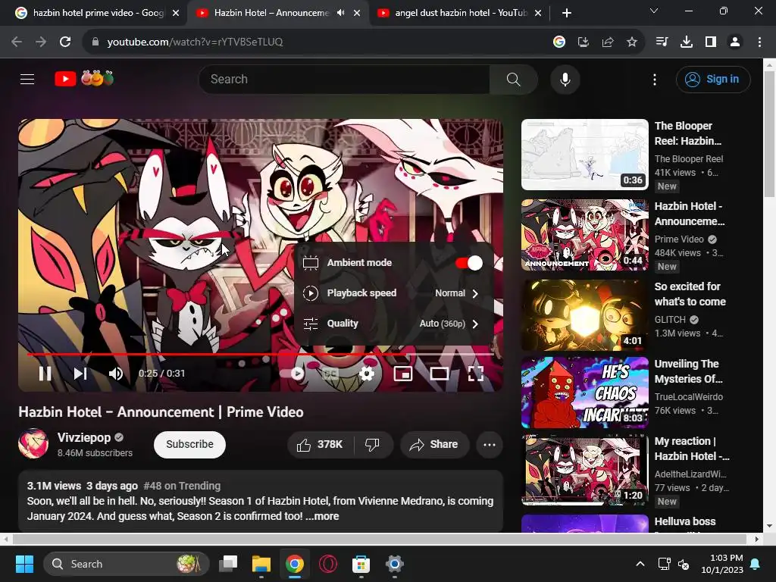Image resolution: width=776 pixels, height=582 pixels.
Task: Open Chrome downloads
Action: [686, 42]
